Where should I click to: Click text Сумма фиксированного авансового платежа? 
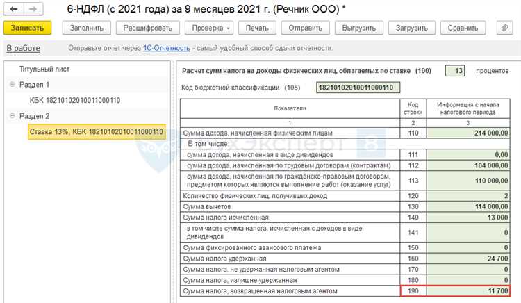252,248
